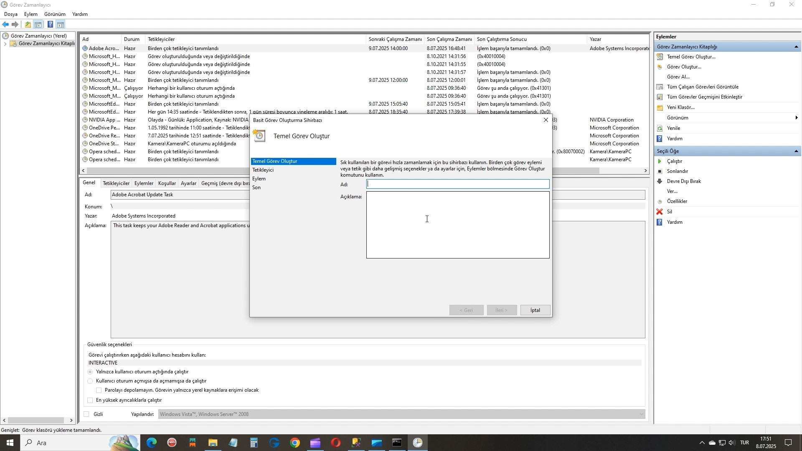Expand the Görünüm submenu arrow
Image resolution: width=802 pixels, height=451 pixels.
coord(797,118)
